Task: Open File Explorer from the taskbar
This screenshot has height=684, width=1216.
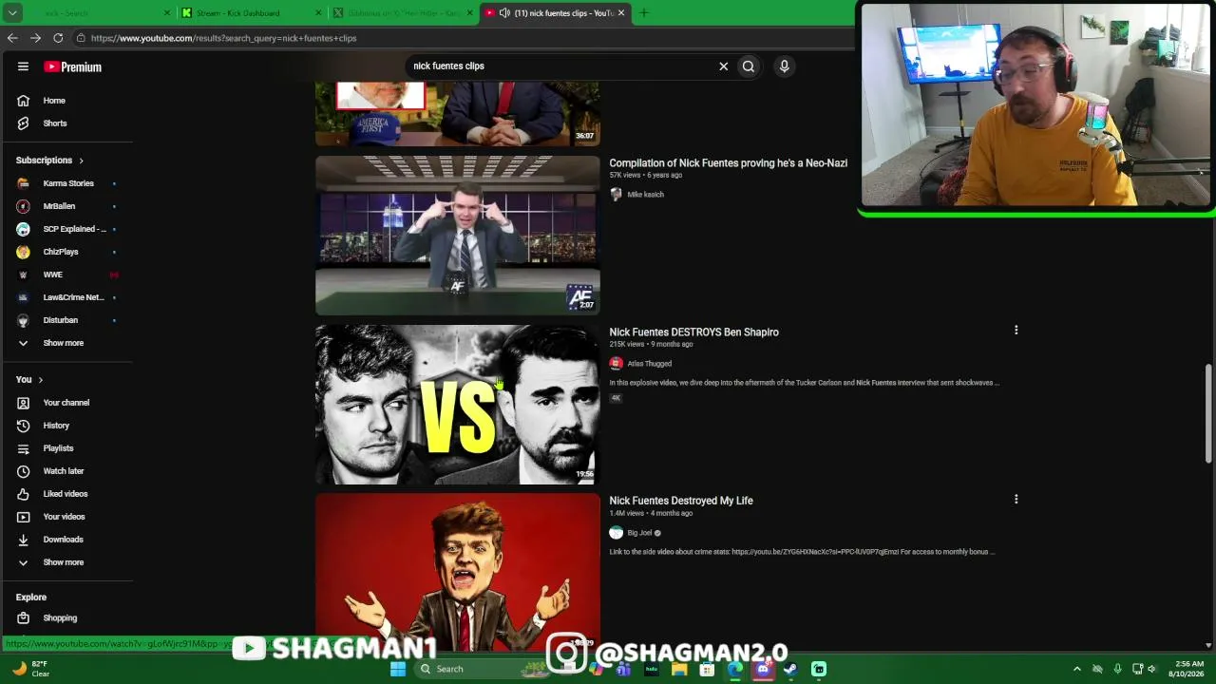Action: (x=679, y=669)
